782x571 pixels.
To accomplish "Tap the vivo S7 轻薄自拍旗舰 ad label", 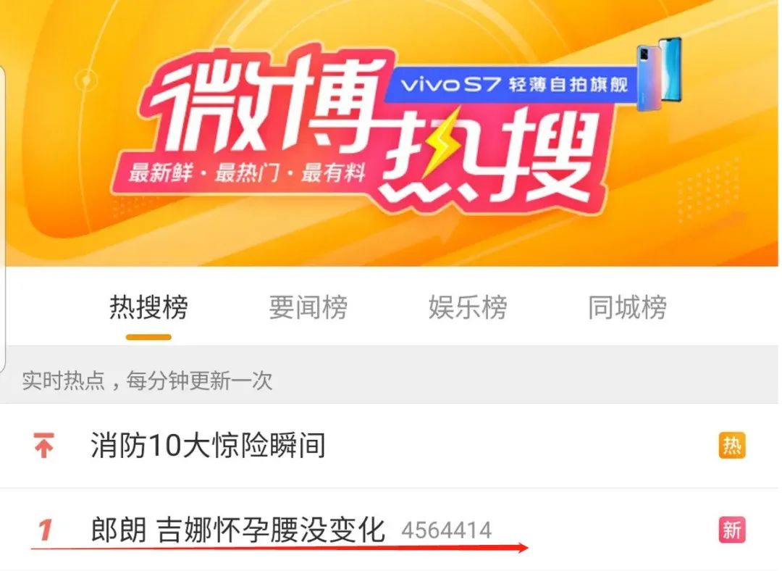I will 513,84.
